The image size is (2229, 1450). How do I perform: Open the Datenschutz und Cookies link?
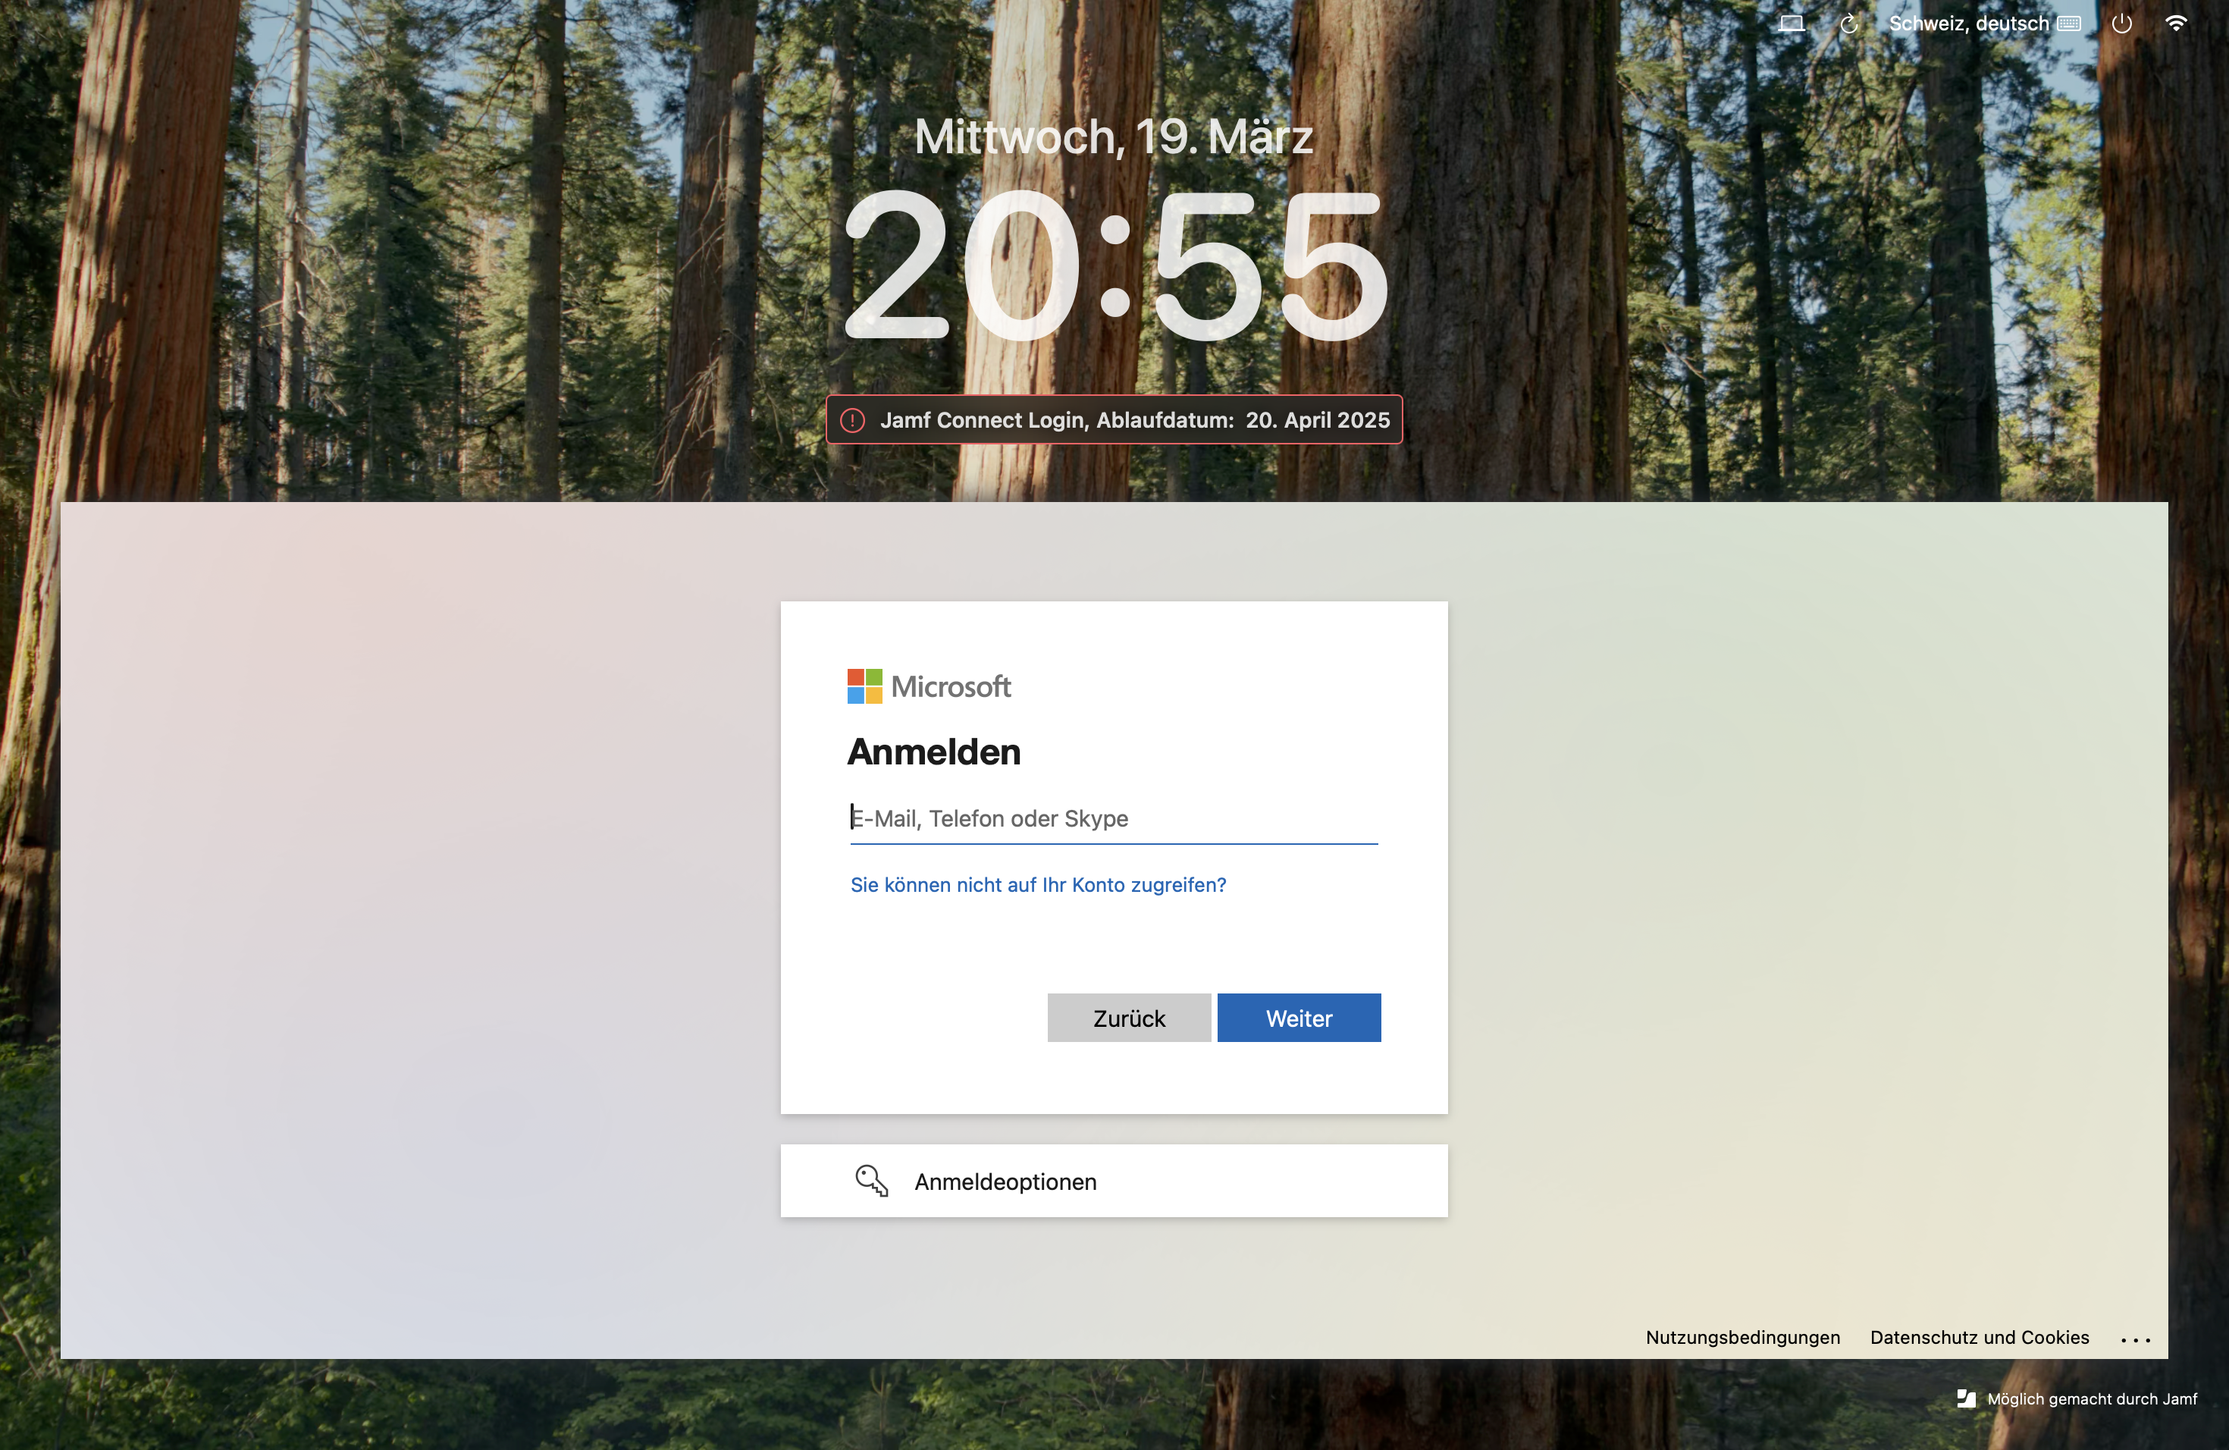pyautogui.click(x=1979, y=1338)
